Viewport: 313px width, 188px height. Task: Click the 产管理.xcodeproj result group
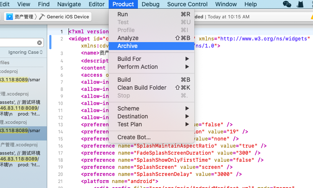pos(19,145)
